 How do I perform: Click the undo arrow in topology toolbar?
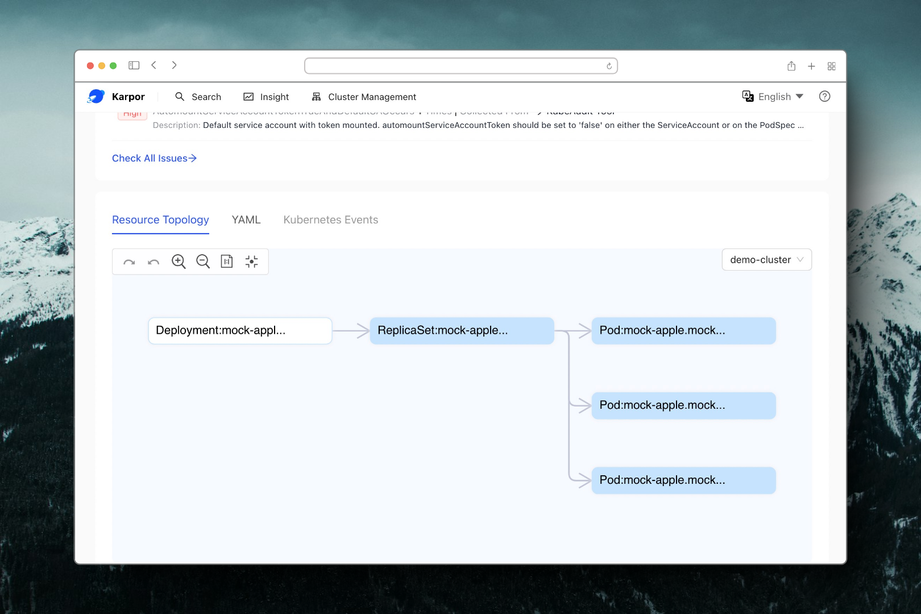click(x=153, y=262)
